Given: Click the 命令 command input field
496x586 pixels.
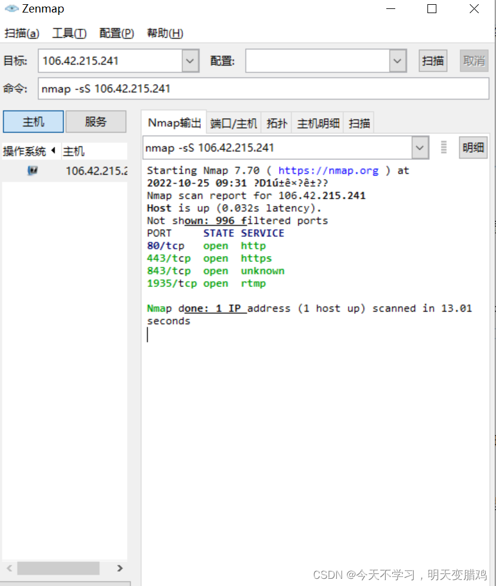Looking at the screenshot, I should click(x=263, y=88).
